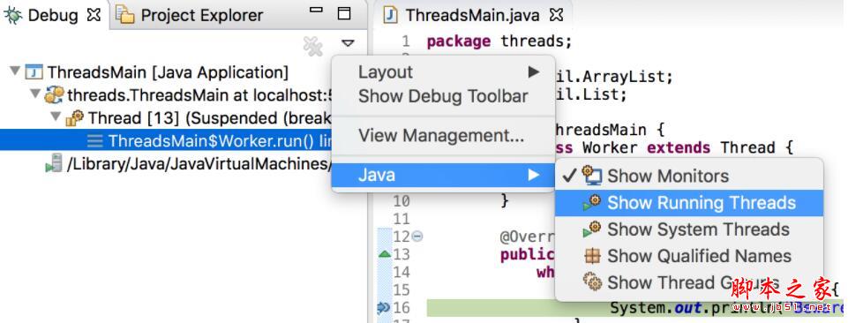Viewport: 848px width, 323px height.
Task: Click the greyed remove-all-terminated launches icon
Action: [313, 46]
